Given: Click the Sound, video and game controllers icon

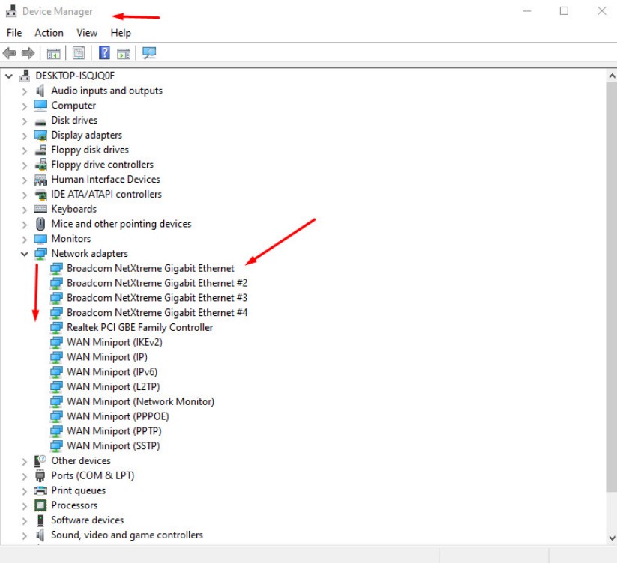Looking at the screenshot, I should pos(40,535).
